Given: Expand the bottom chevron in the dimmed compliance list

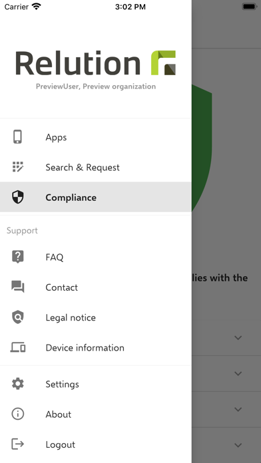Looking at the screenshot, I should 238,445.
